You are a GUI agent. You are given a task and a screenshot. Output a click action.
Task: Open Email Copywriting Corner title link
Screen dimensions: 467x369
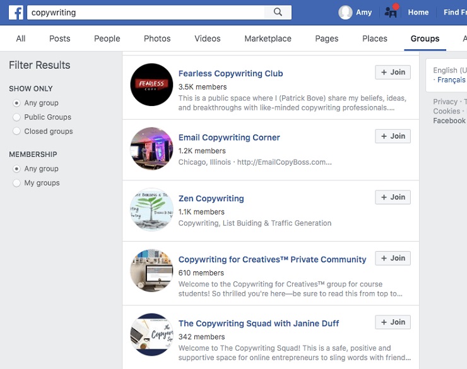pyautogui.click(x=229, y=138)
